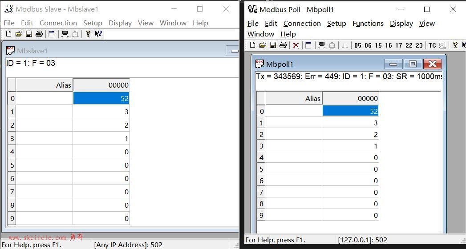466x249 pixels.
Task: Open Display menu in Modbus Poll
Action: 401,24
